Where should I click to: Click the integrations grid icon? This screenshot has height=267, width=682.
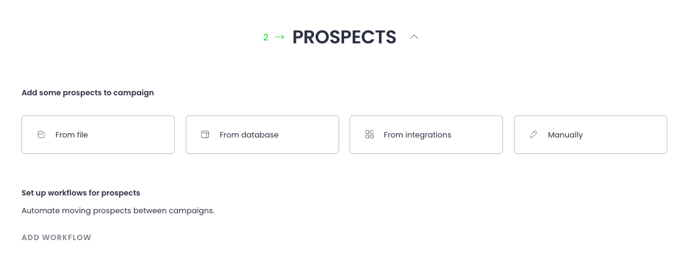[x=369, y=134]
